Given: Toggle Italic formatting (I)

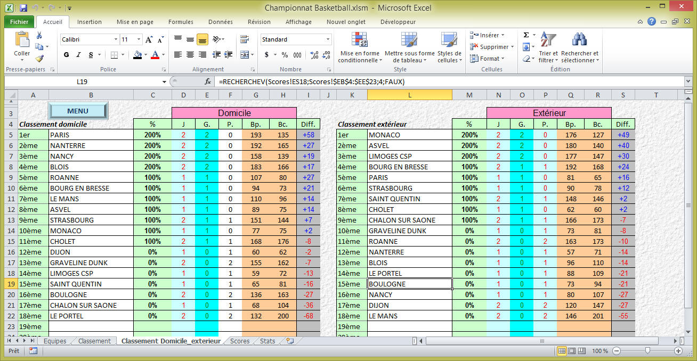Looking at the screenshot, I should coord(78,55).
